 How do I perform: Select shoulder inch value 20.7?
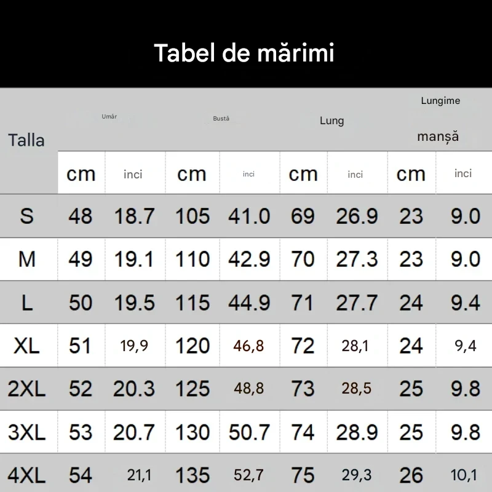click(133, 432)
